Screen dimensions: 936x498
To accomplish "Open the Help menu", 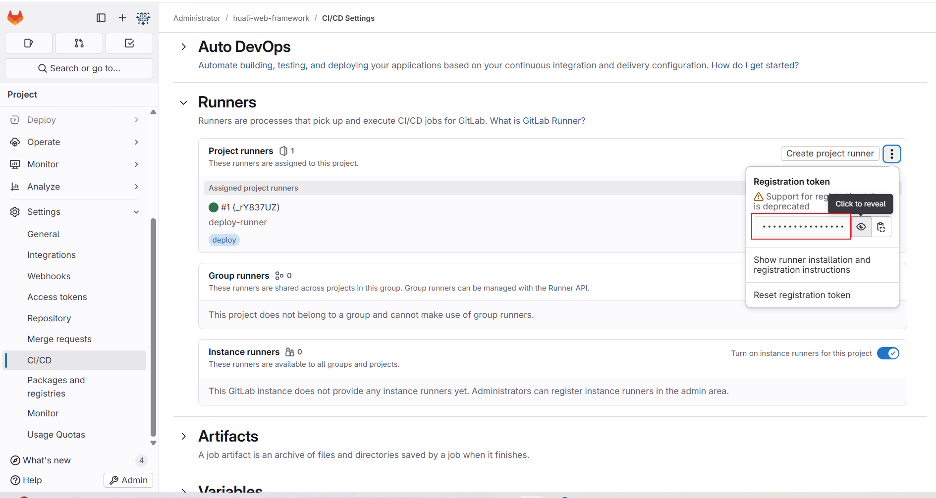I will tap(26, 480).
